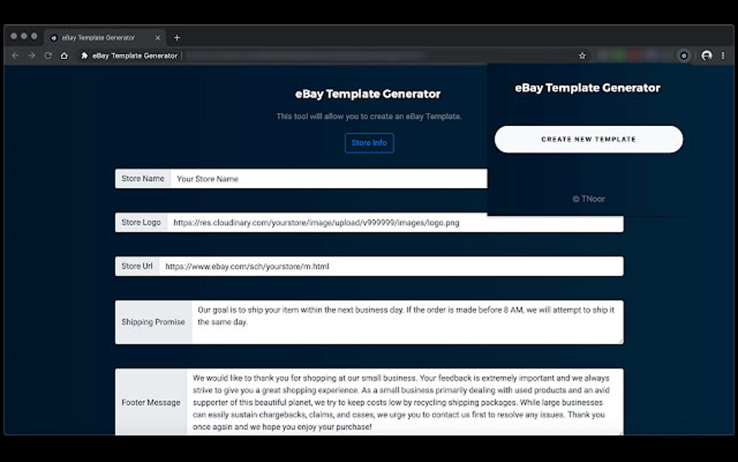This screenshot has height=462, width=738.
Task: Click inside the Store Name input field
Action: (x=326, y=178)
